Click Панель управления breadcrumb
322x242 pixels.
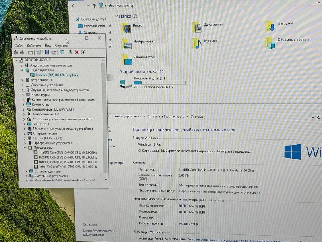coord(126,116)
